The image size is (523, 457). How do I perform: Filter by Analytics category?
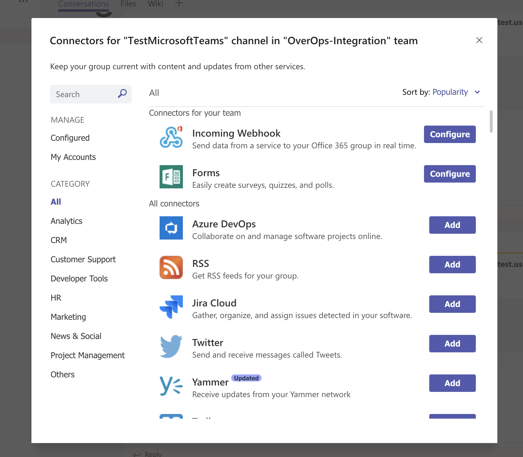point(66,221)
